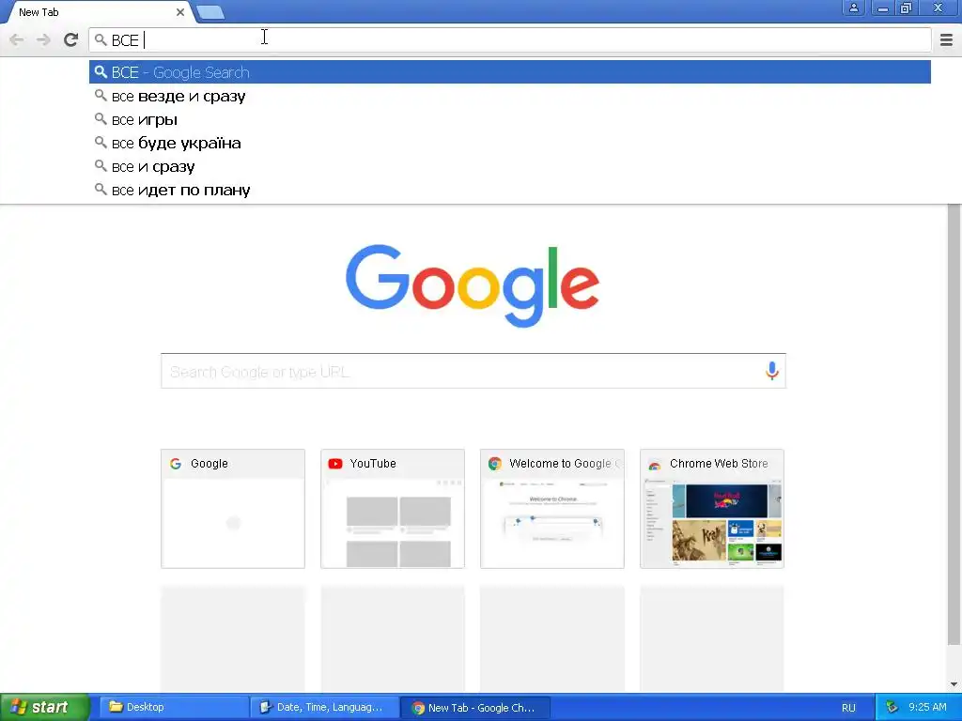Select suggestion все игры

509,119
